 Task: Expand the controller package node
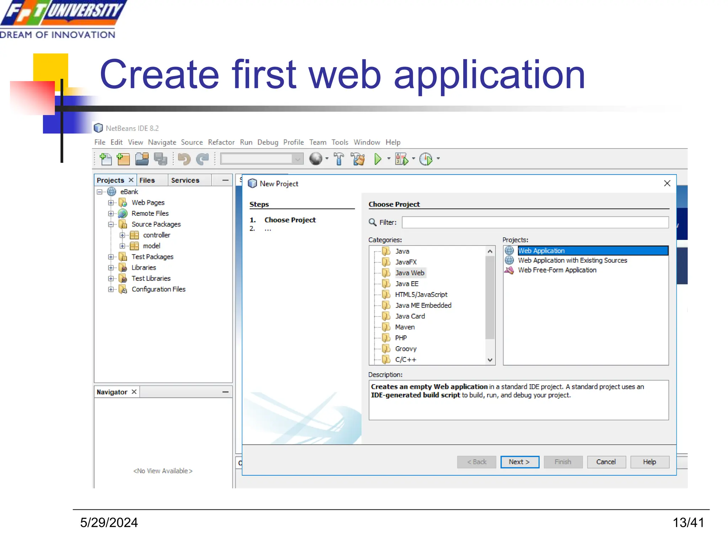point(122,235)
